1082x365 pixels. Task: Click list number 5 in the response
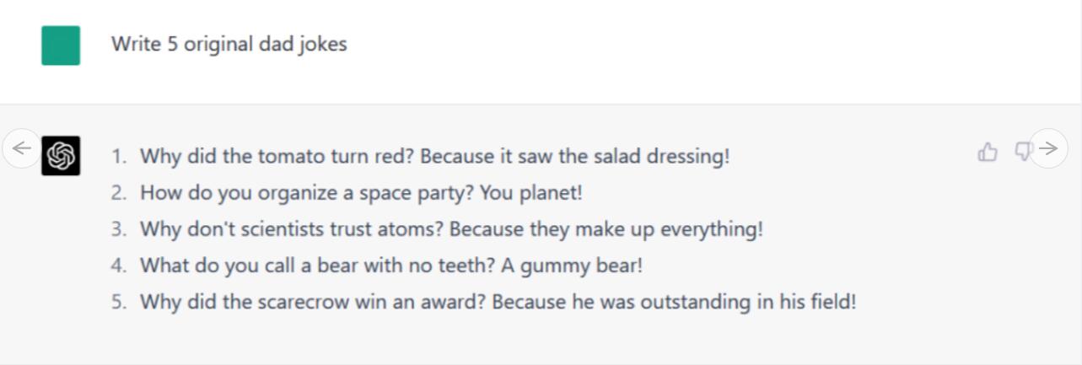(x=120, y=301)
